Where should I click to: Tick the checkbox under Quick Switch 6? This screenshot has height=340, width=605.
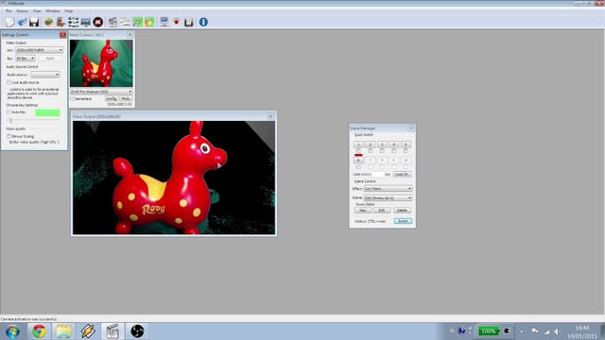[x=358, y=167]
